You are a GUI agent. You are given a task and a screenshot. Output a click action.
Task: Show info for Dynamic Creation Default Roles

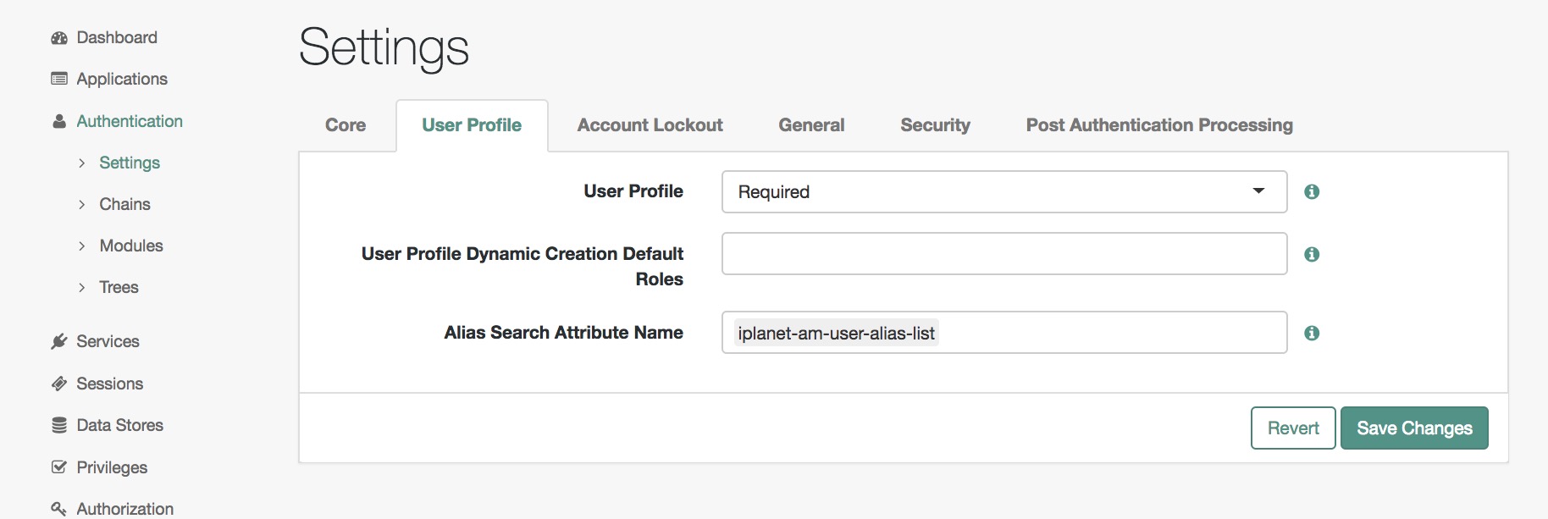pyautogui.click(x=1312, y=254)
